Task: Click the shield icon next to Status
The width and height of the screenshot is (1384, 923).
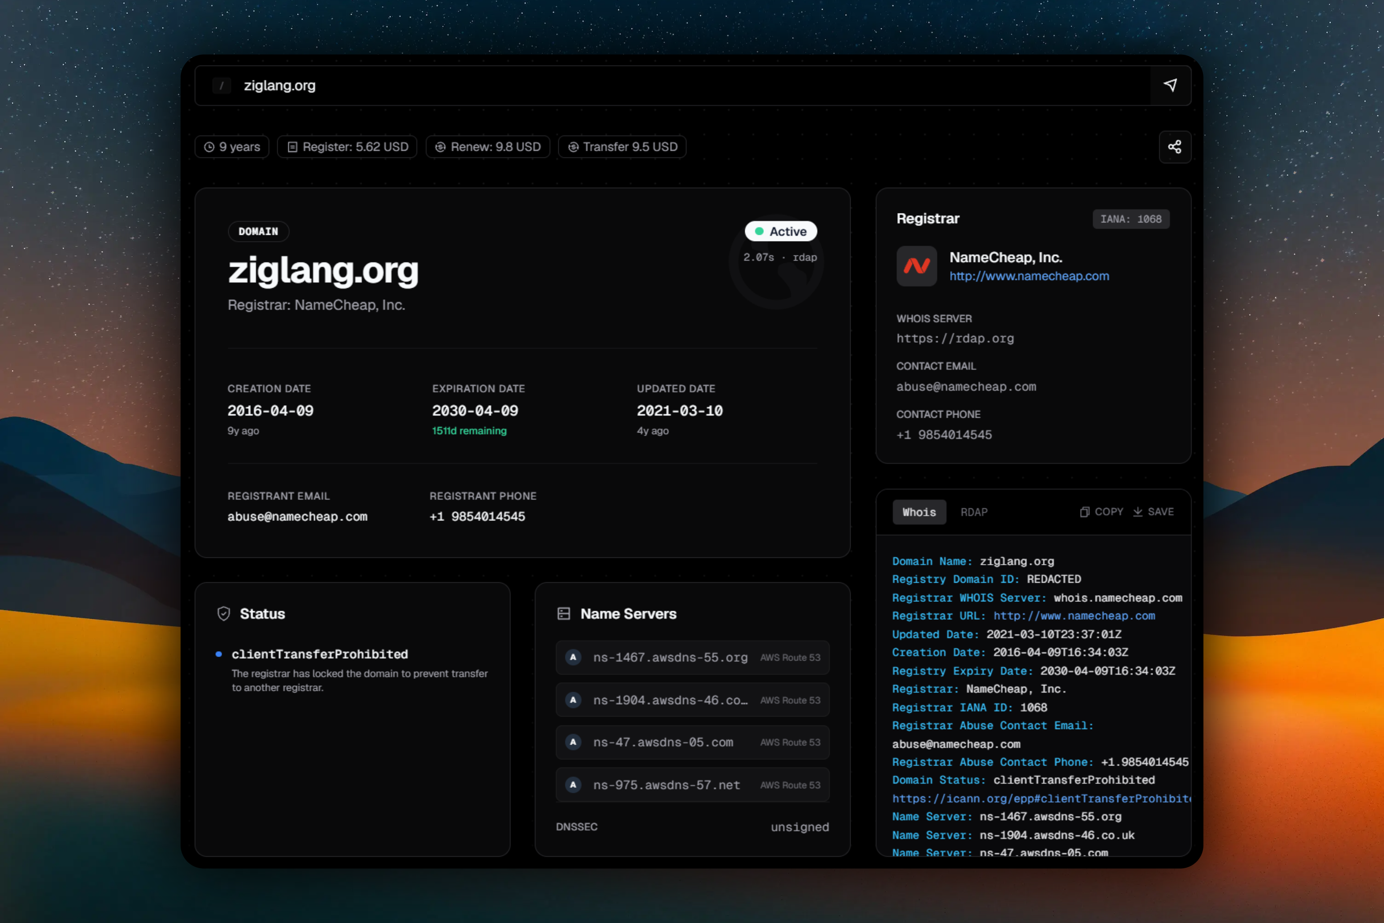Action: (x=224, y=613)
